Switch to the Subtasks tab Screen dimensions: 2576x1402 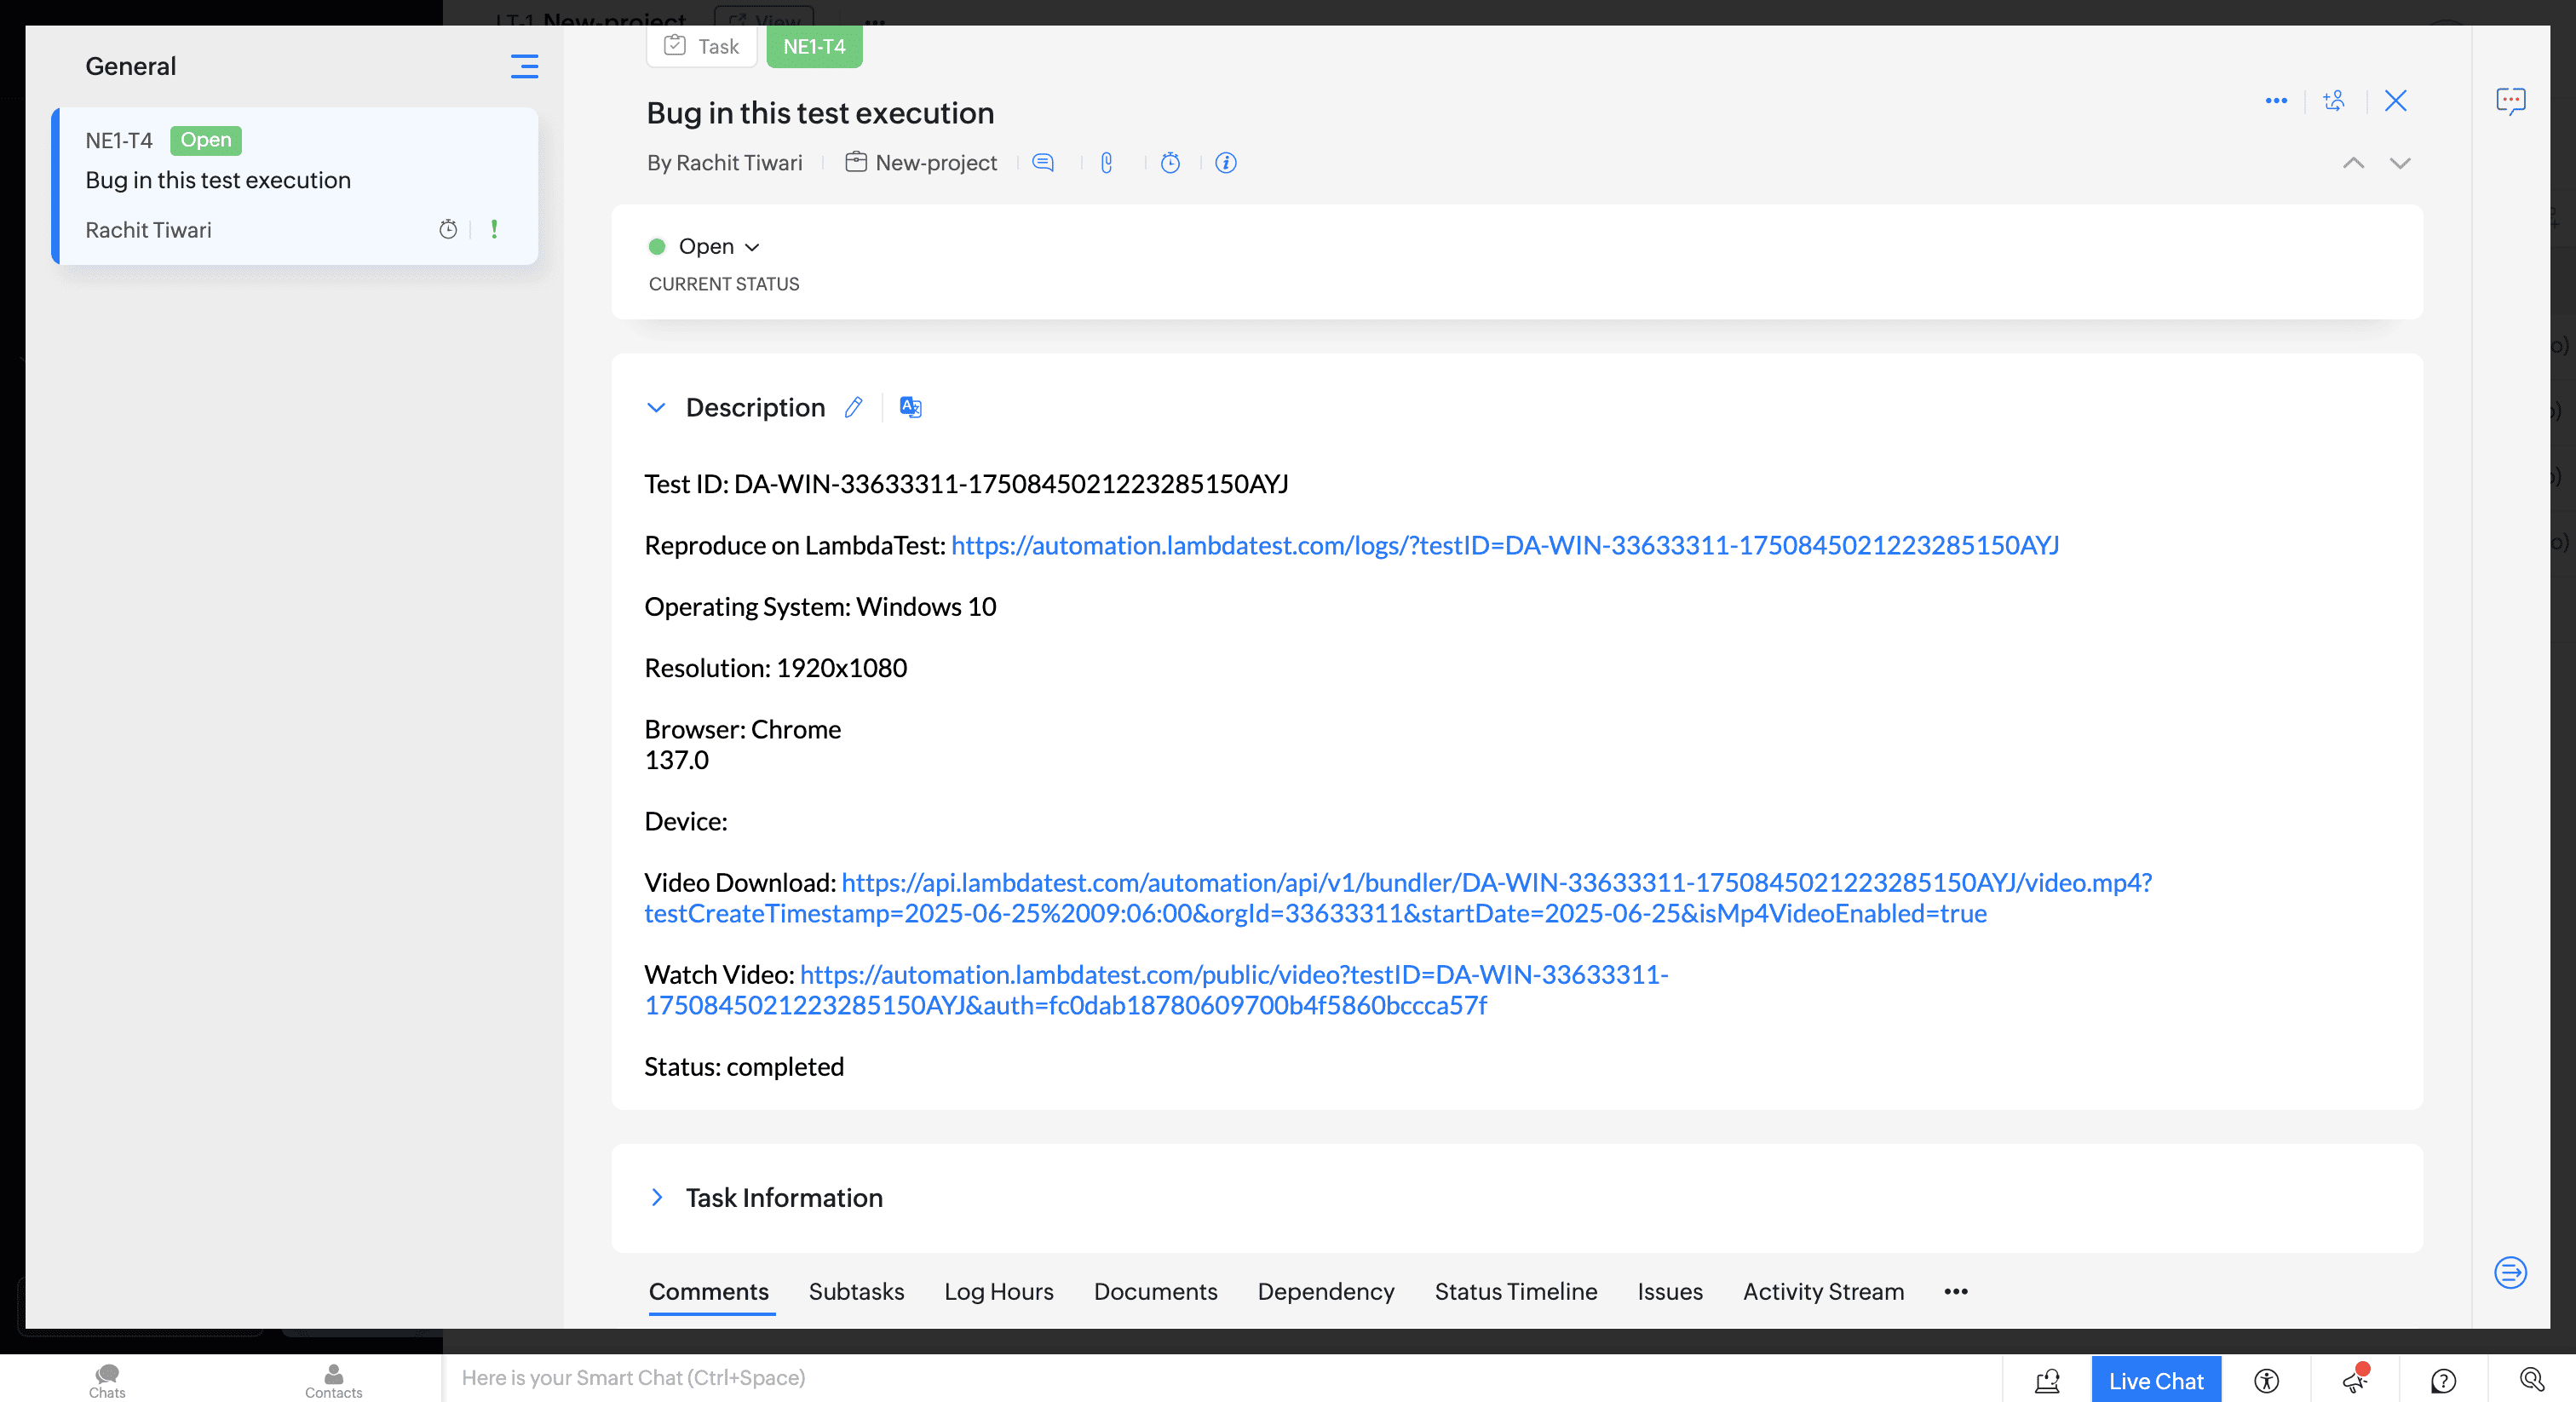856,1291
